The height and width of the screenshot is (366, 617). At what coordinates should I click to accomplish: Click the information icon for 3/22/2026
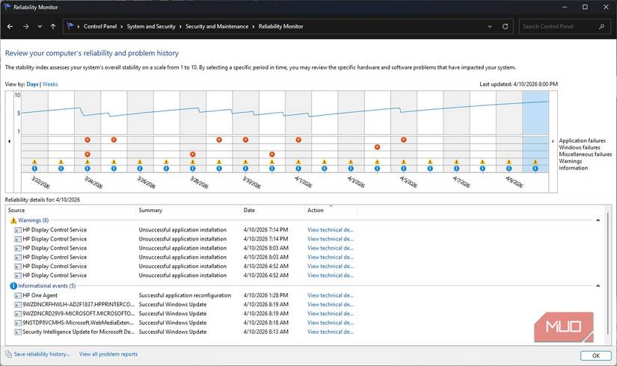[34, 168]
